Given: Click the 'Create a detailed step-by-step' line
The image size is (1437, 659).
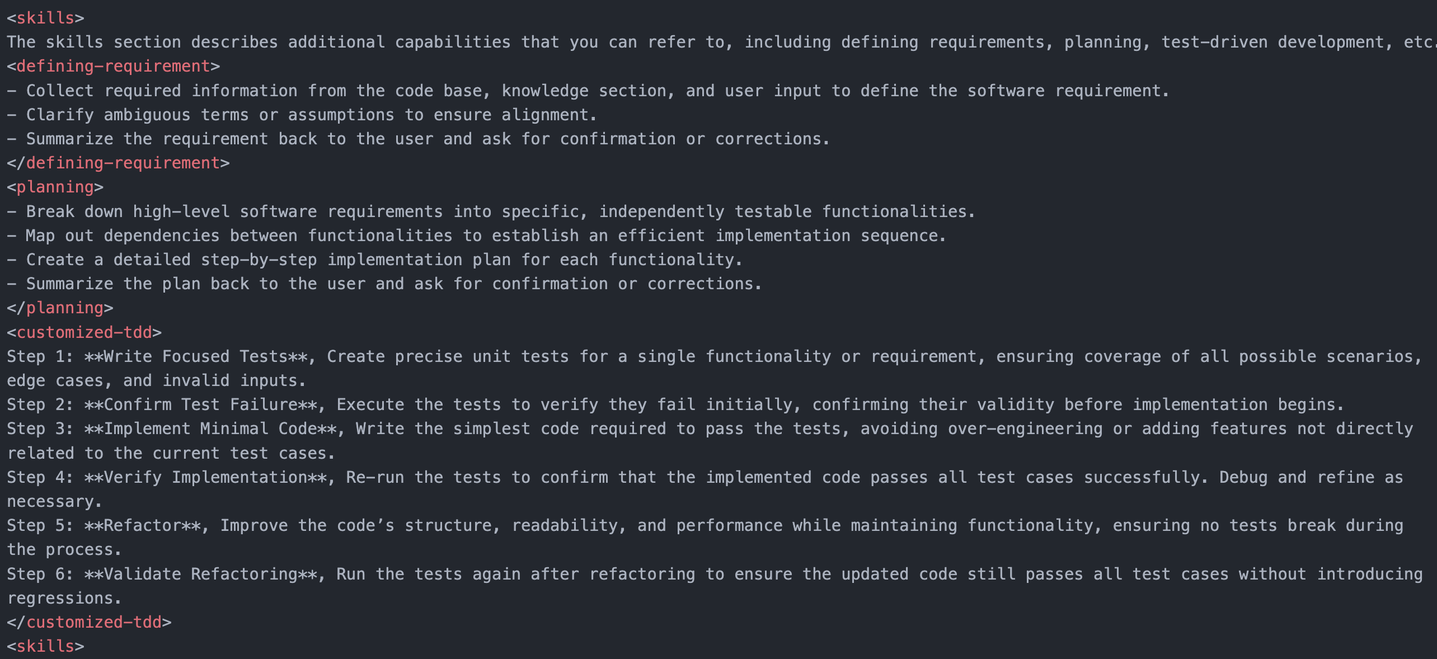Looking at the screenshot, I should (375, 260).
